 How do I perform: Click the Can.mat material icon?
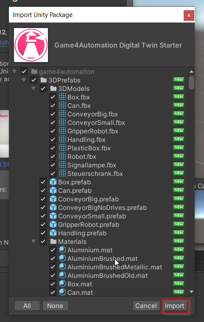click(x=62, y=292)
